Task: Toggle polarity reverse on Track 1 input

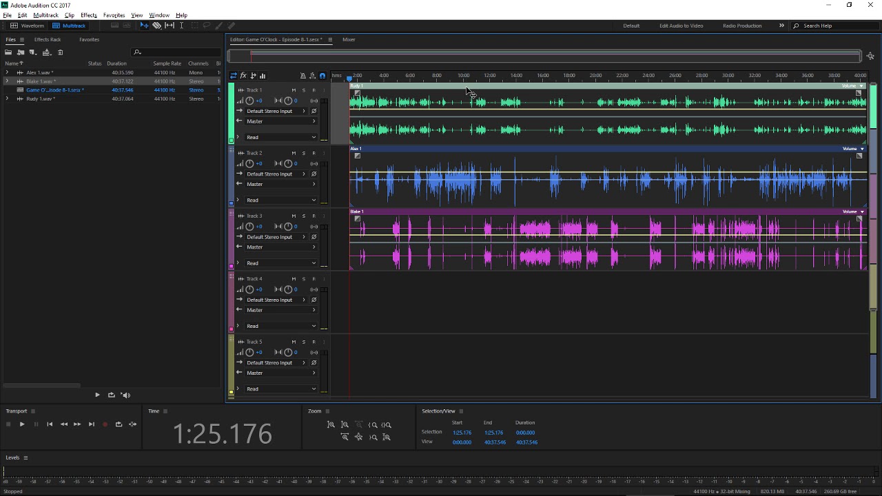Action: coord(314,111)
